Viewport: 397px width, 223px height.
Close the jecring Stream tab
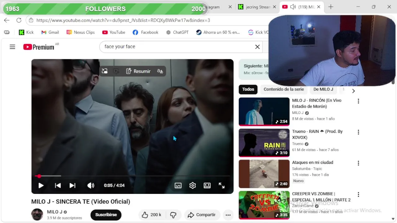point(274,7)
